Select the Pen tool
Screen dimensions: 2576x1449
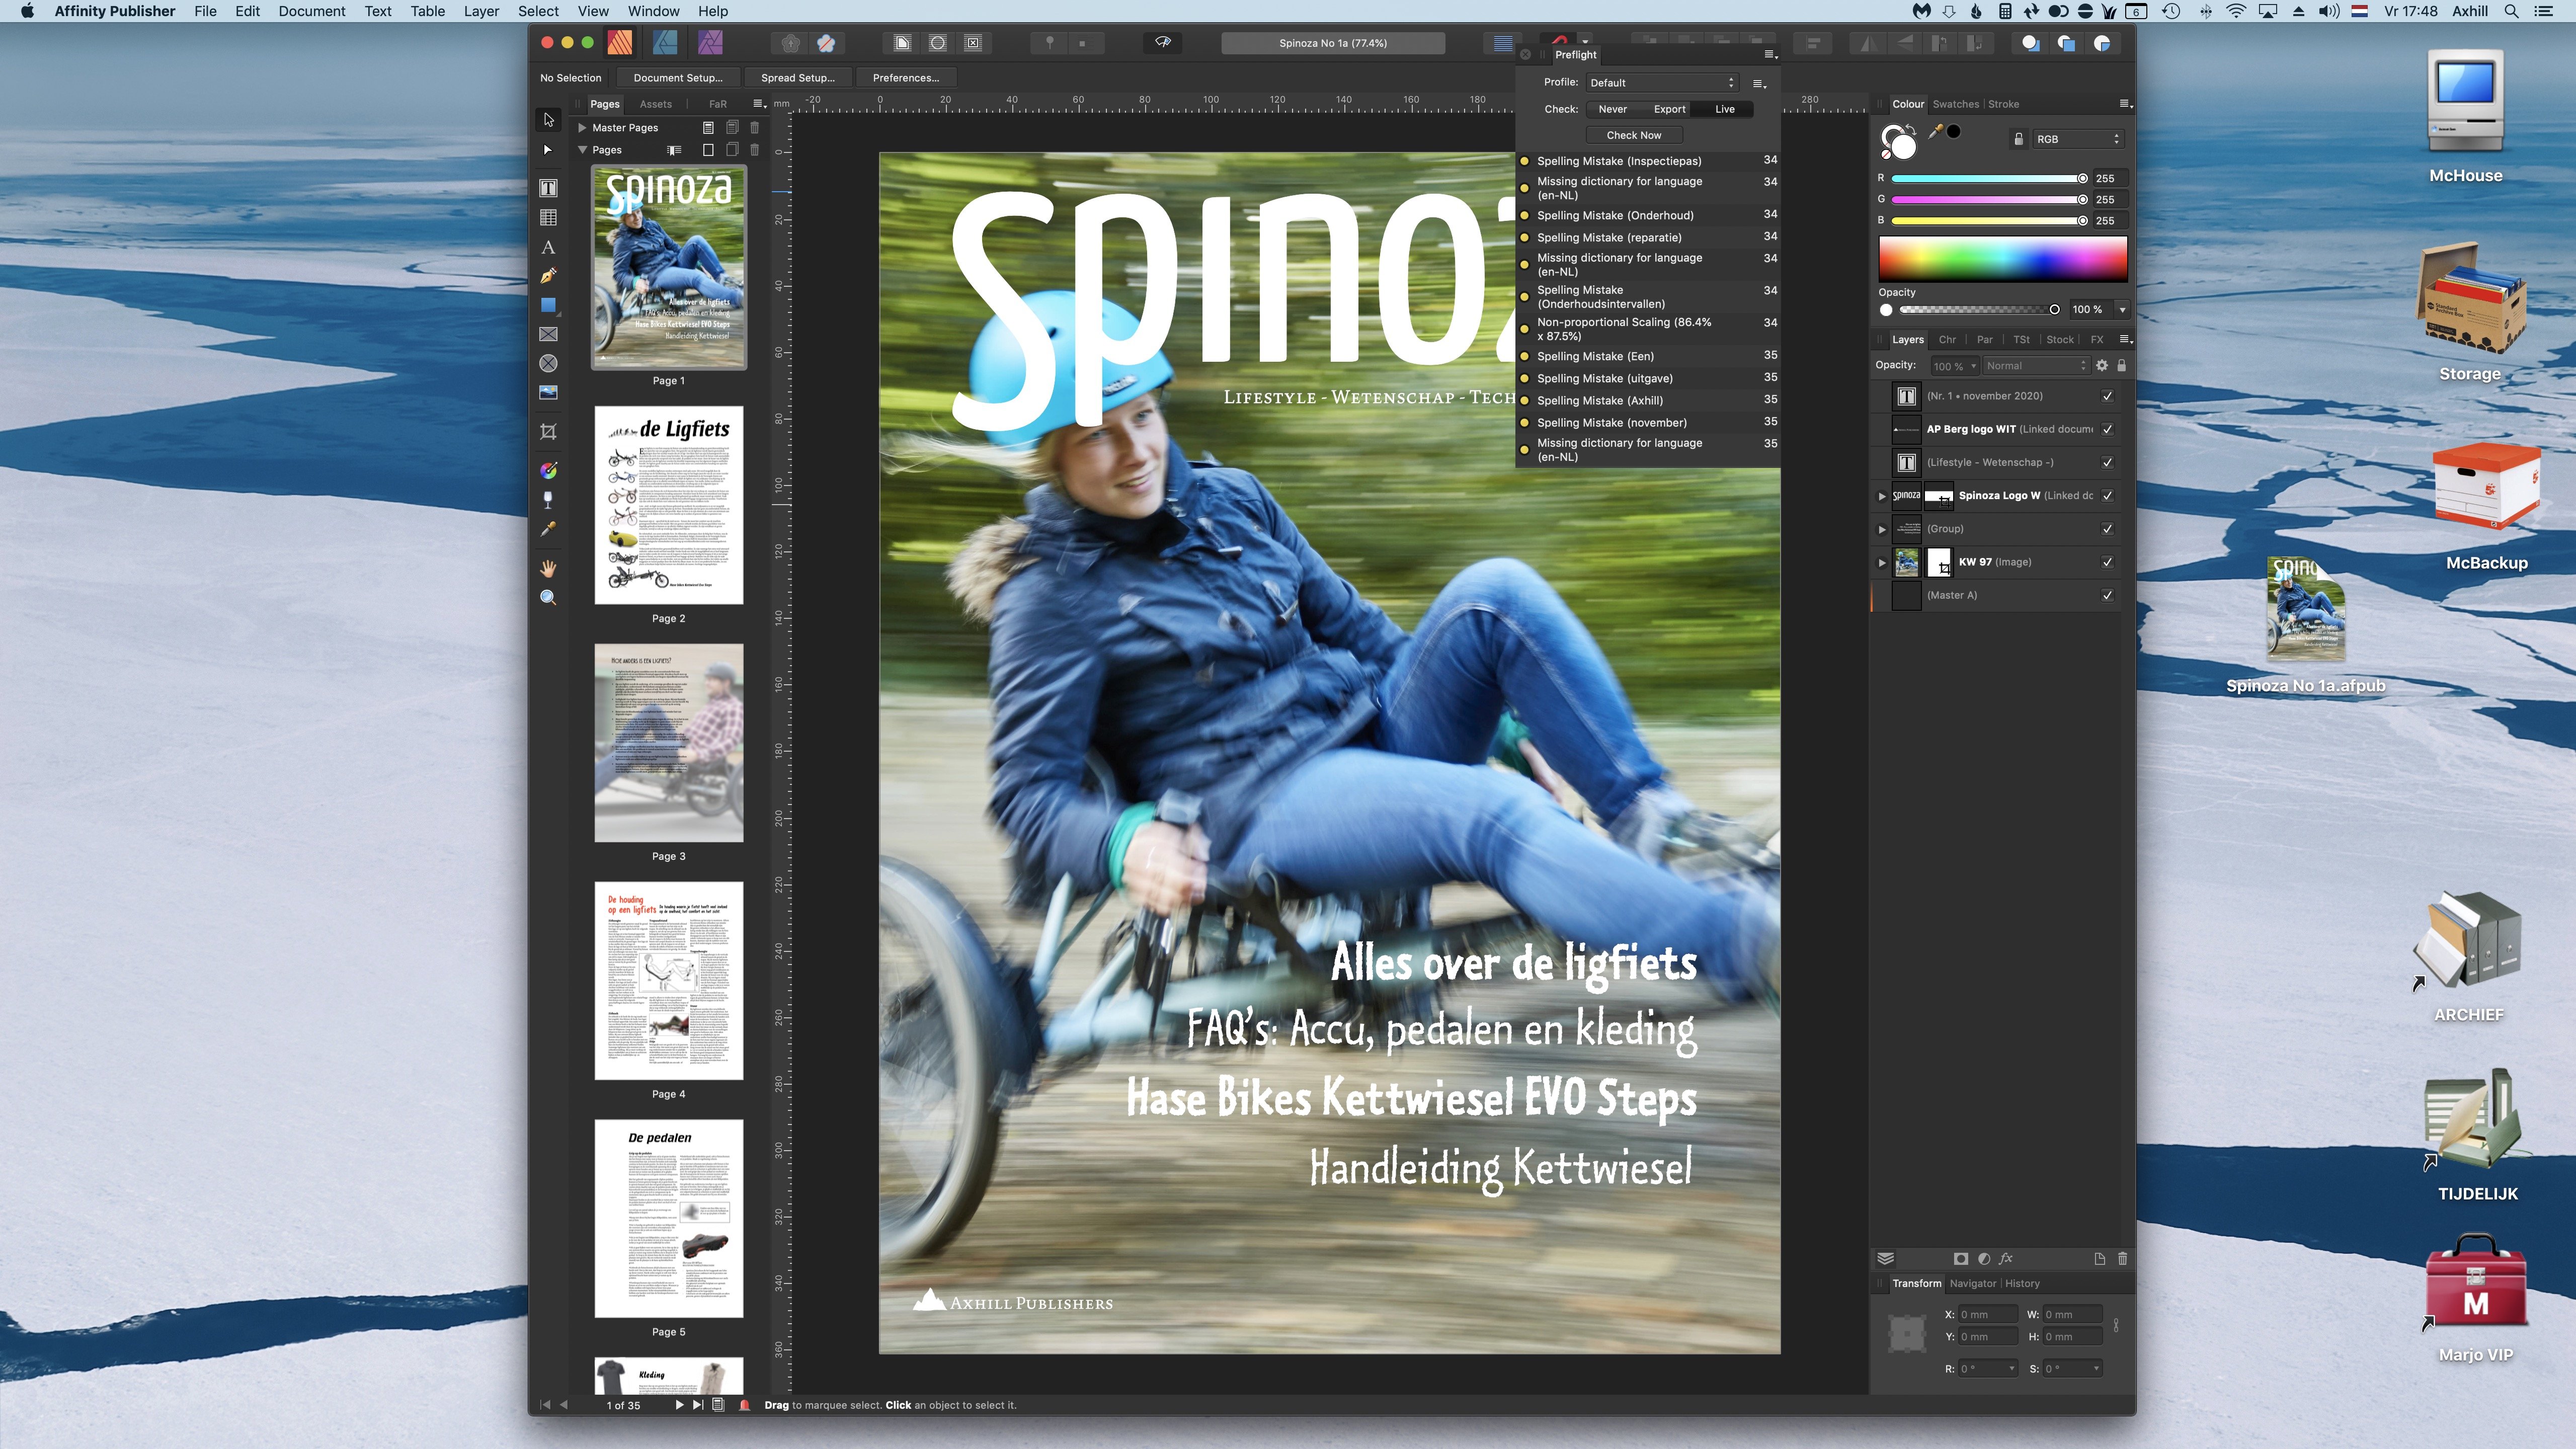[x=548, y=276]
